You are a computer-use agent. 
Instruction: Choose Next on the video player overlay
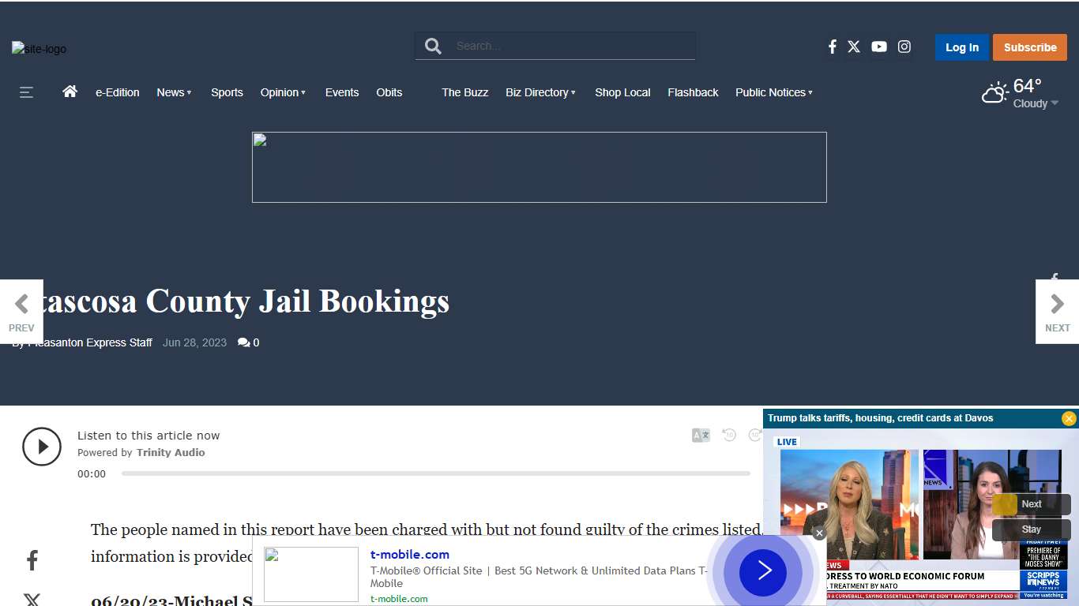pos(1031,503)
